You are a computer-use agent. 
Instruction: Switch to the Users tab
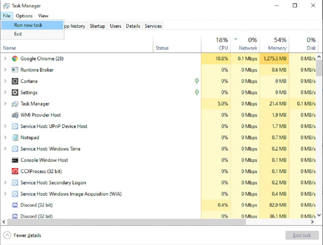tap(115, 26)
